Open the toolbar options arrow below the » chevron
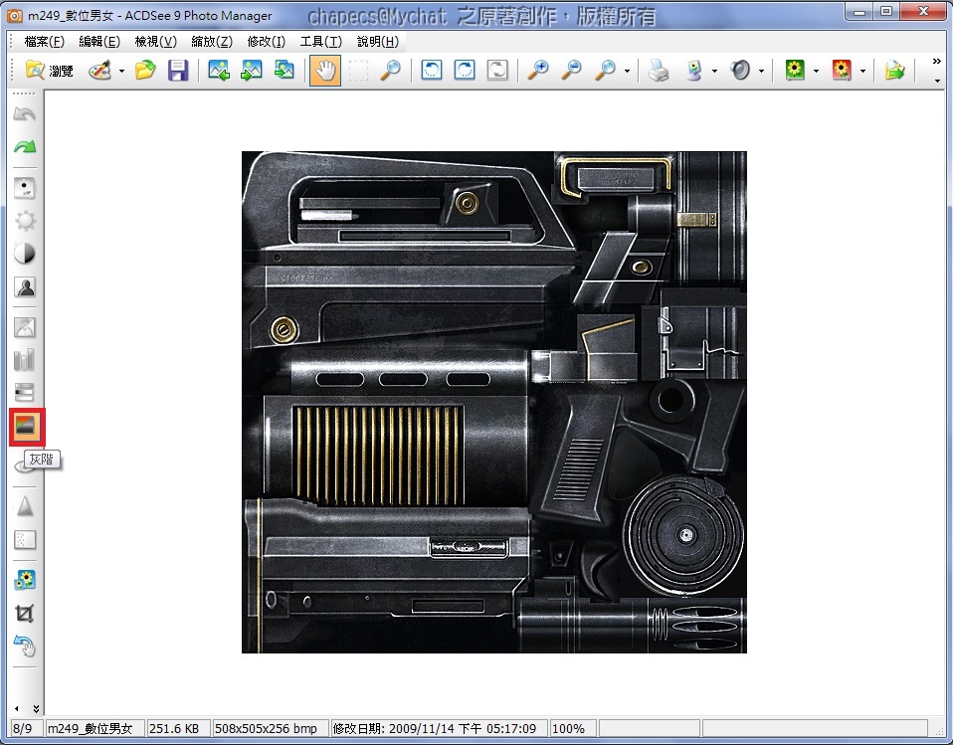Viewport: 953px width, 745px height. point(937,81)
